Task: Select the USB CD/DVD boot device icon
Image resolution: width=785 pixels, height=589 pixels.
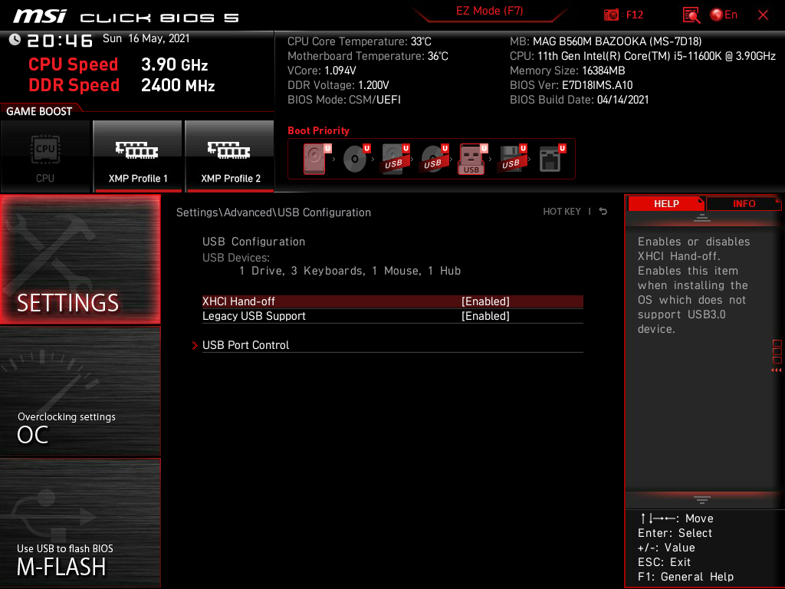Action: click(434, 159)
